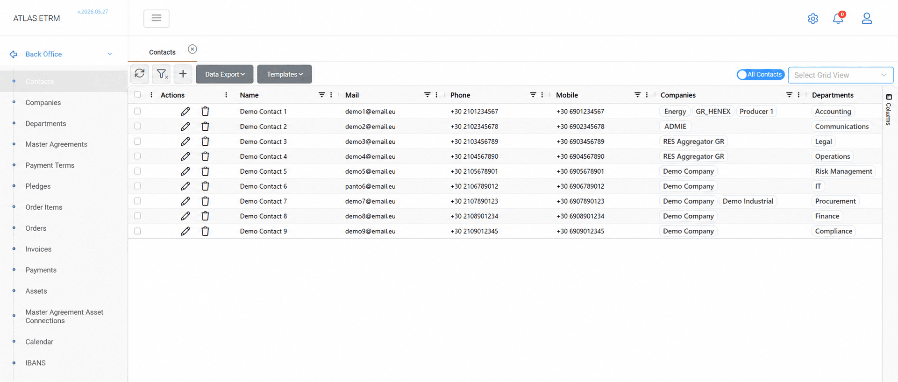Open the Name column filter icon
This screenshot has height=382, width=898.
click(x=321, y=95)
